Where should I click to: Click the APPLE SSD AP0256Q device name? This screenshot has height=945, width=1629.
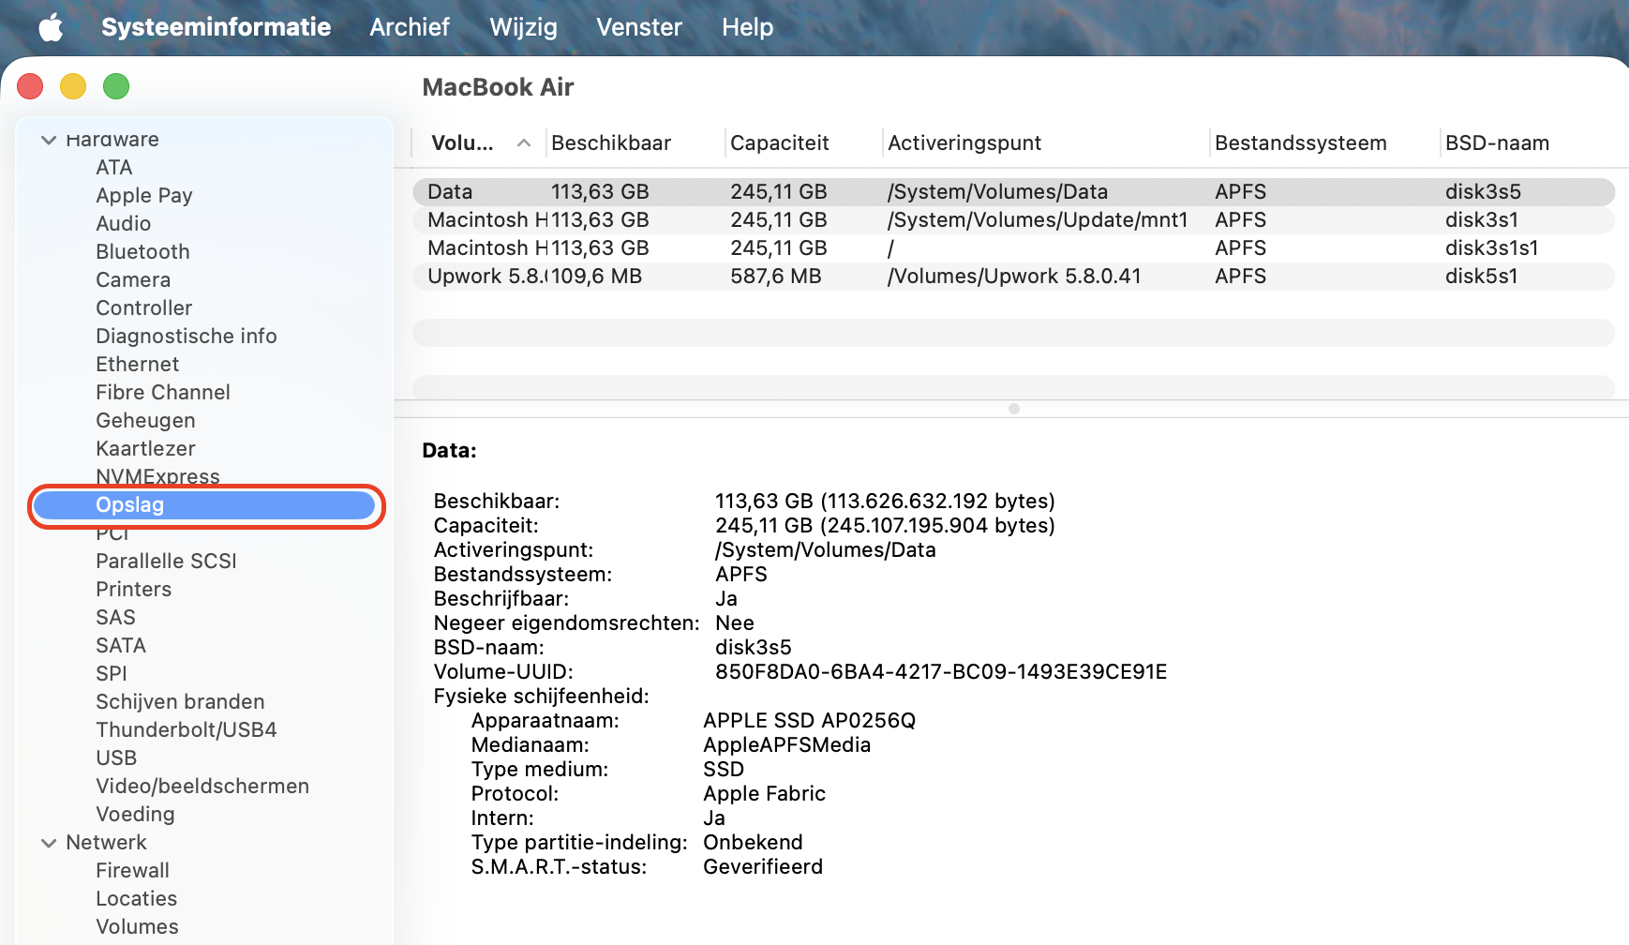809,721
